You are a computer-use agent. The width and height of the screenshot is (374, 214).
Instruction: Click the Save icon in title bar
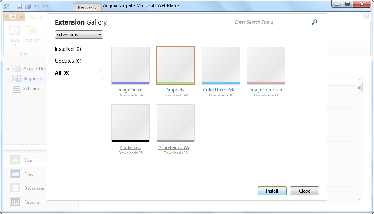click(19, 7)
